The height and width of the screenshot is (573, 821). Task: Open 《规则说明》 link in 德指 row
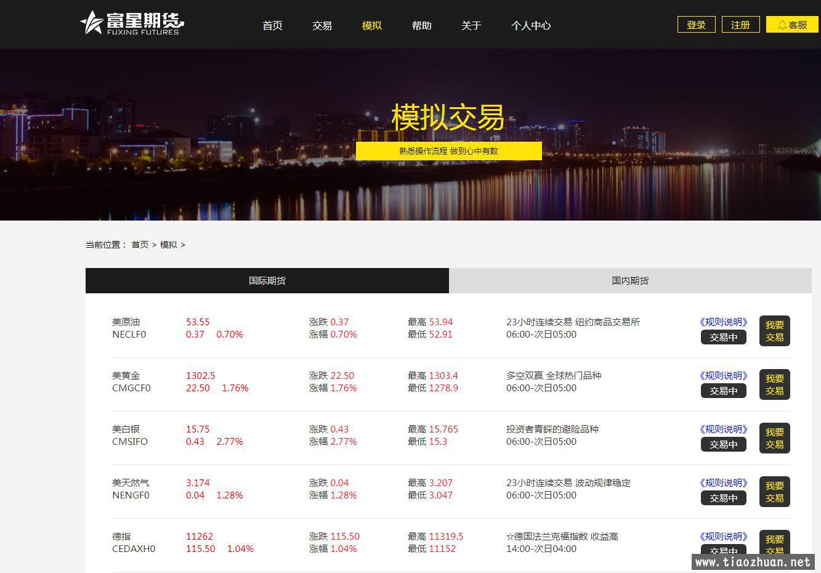(x=723, y=536)
